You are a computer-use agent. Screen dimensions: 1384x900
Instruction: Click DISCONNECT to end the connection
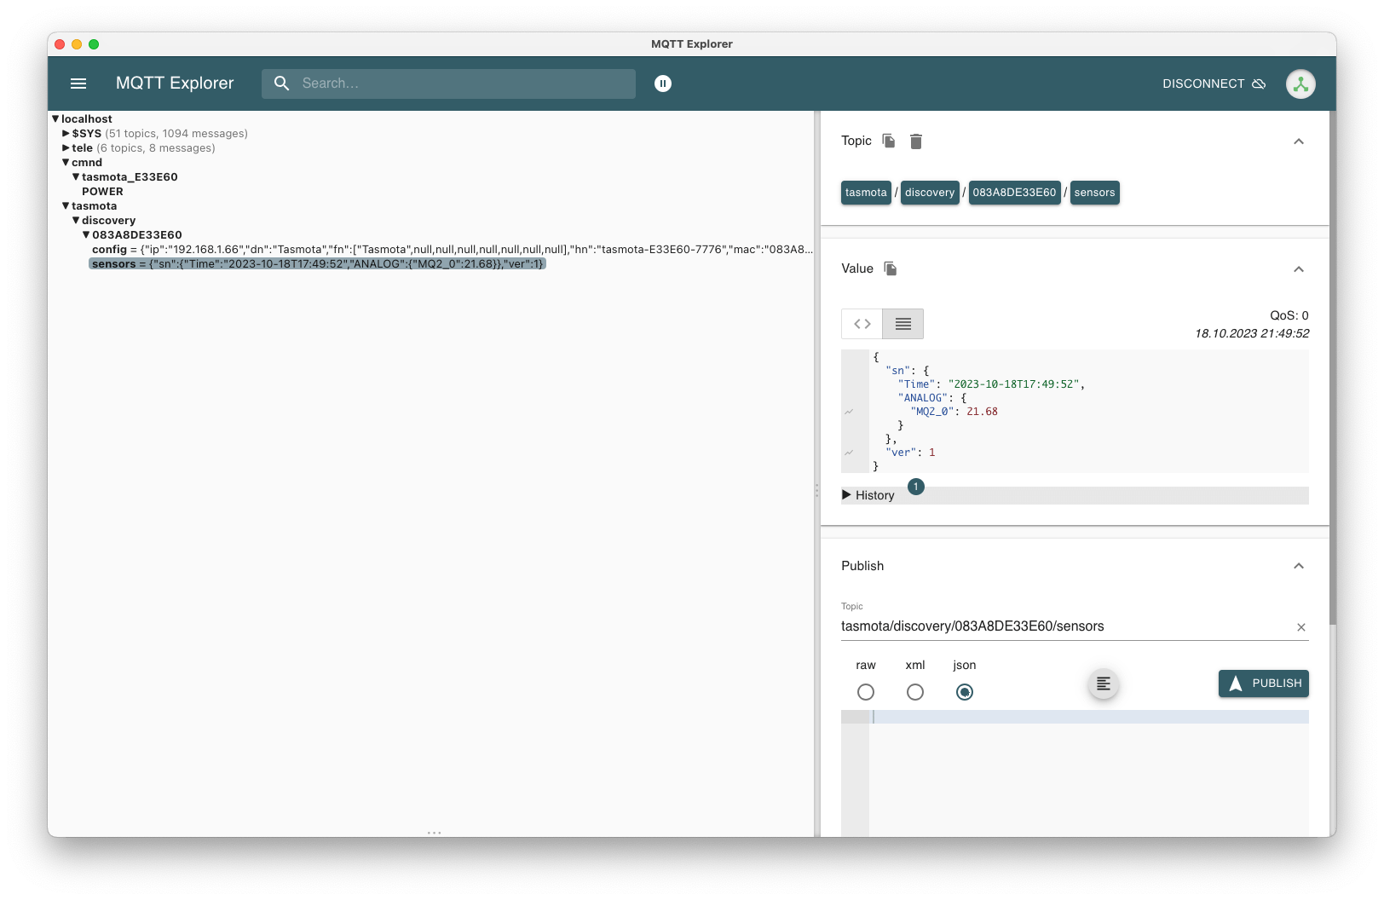[x=1203, y=83]
